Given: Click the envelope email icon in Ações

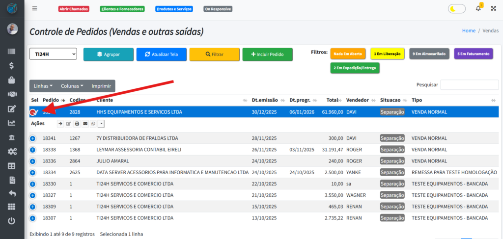Looking at the screenshot, I should pyautogui.click(x=85, y=124).
